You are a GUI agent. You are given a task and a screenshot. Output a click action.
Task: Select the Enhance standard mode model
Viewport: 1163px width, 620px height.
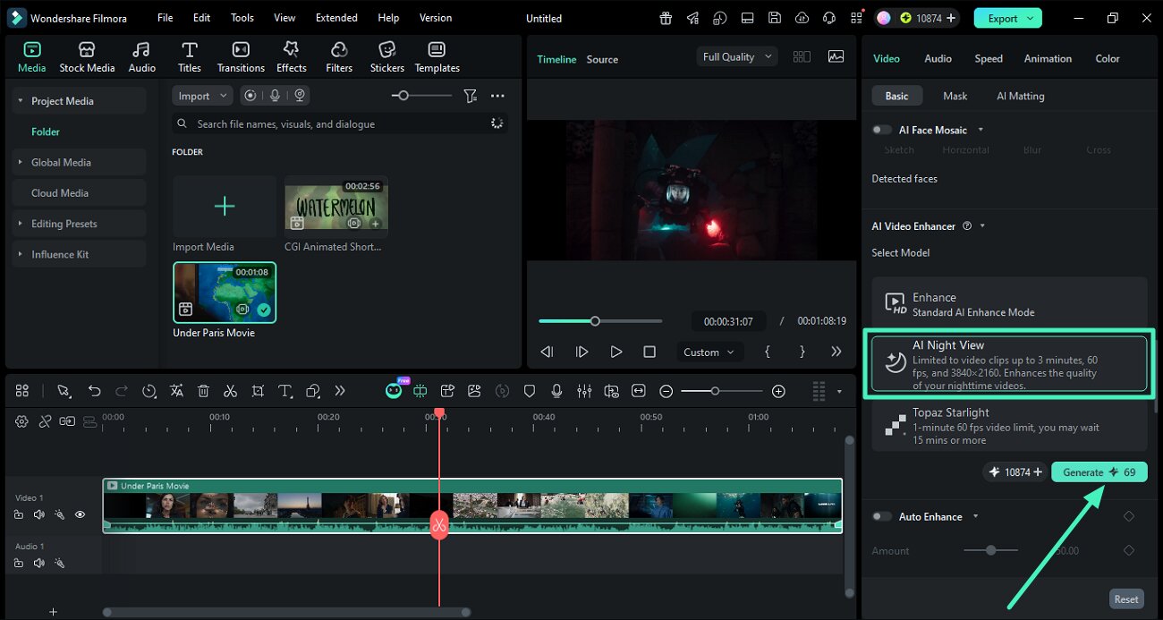tap(1009, 304)
